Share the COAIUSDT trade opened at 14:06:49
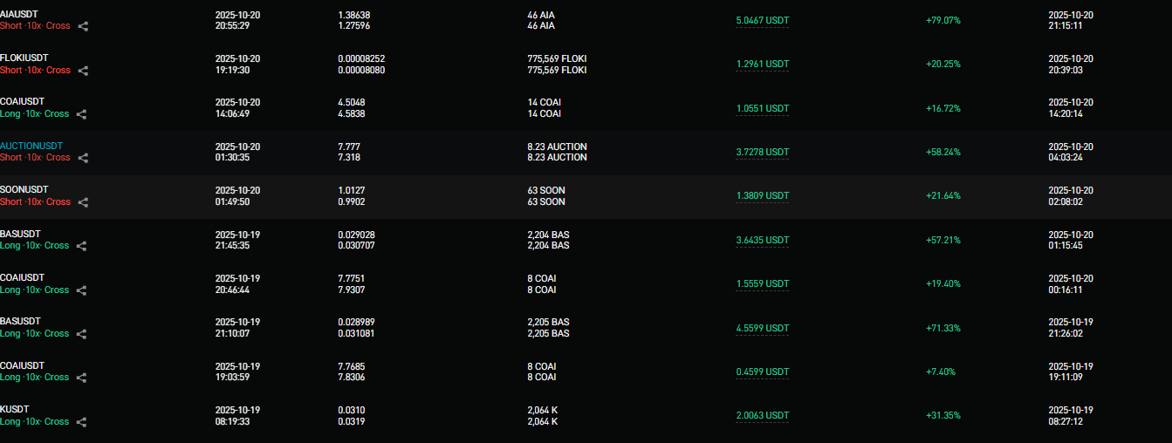 click(x=81, y=114)
